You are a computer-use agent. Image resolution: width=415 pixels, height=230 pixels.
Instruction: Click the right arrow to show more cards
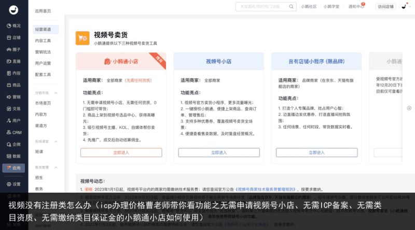pos(409,108)
